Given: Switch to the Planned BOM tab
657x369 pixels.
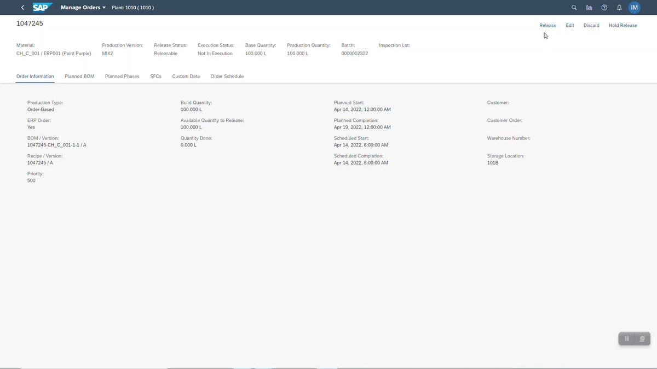Looking at the screenshot, I should [79, 77].
